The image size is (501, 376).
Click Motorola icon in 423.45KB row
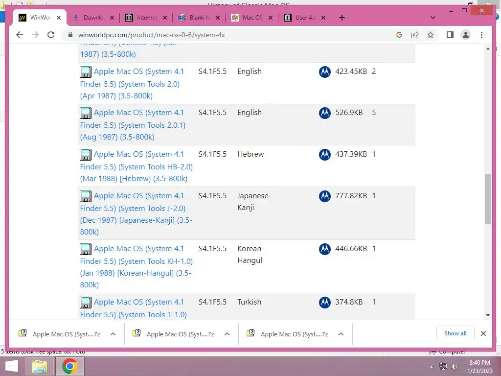tap(325, 71)
